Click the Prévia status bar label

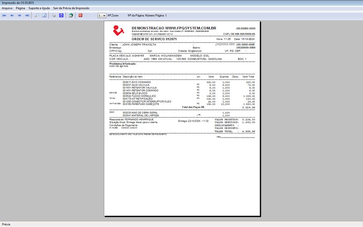pos(6,224)
